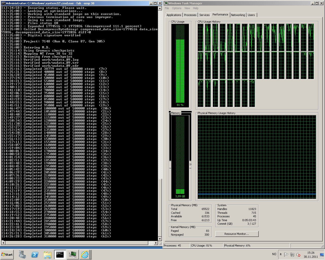The image size is (325, 260).
Task: Click the 'Completed 250000' (50%) line in cmd
Action: point(56,200)
